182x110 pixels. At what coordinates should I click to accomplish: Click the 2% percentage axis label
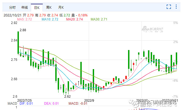tap(176, 42)
